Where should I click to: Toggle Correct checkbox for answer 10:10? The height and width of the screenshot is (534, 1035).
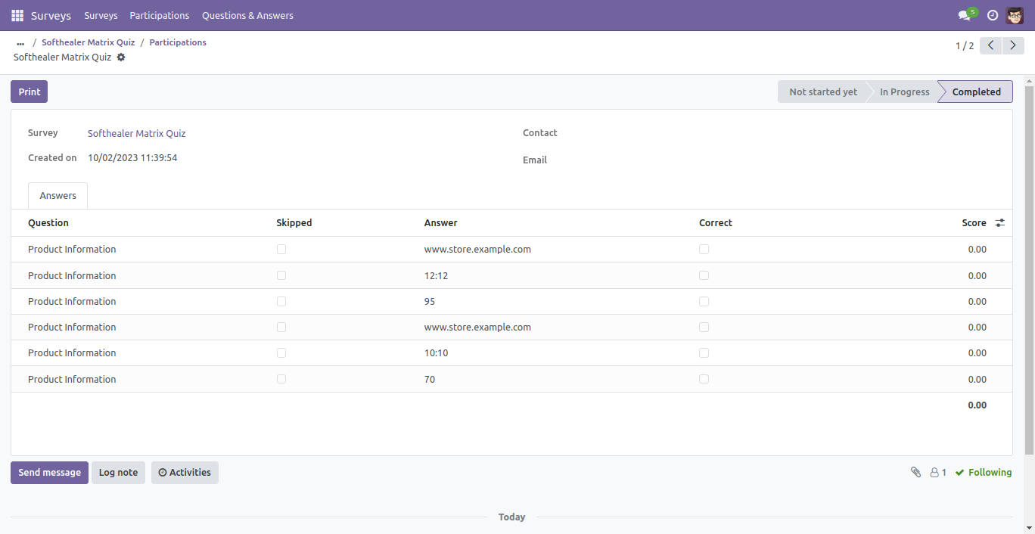tap(704, 352)
